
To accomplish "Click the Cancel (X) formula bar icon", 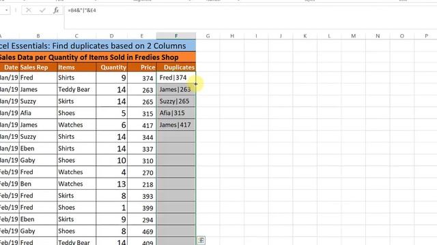I will 29,11.
